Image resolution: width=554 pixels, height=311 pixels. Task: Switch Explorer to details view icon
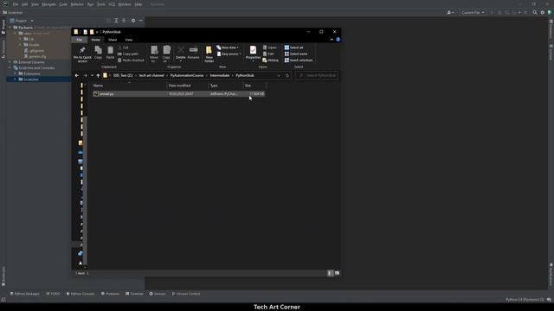(x=330, y=273)
